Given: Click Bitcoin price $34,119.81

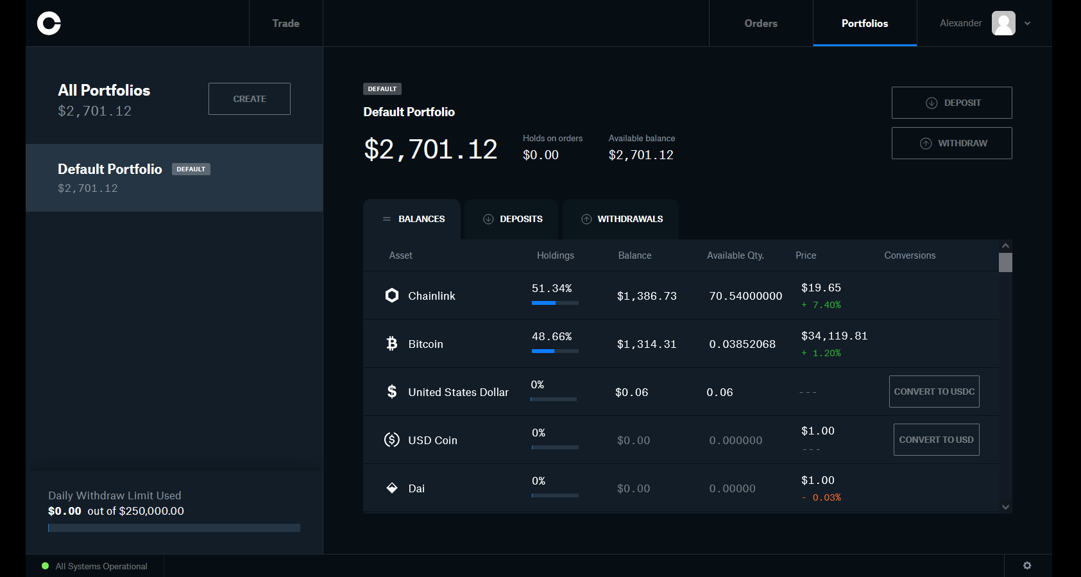Looking at the screenshot, I should [834, 336].
